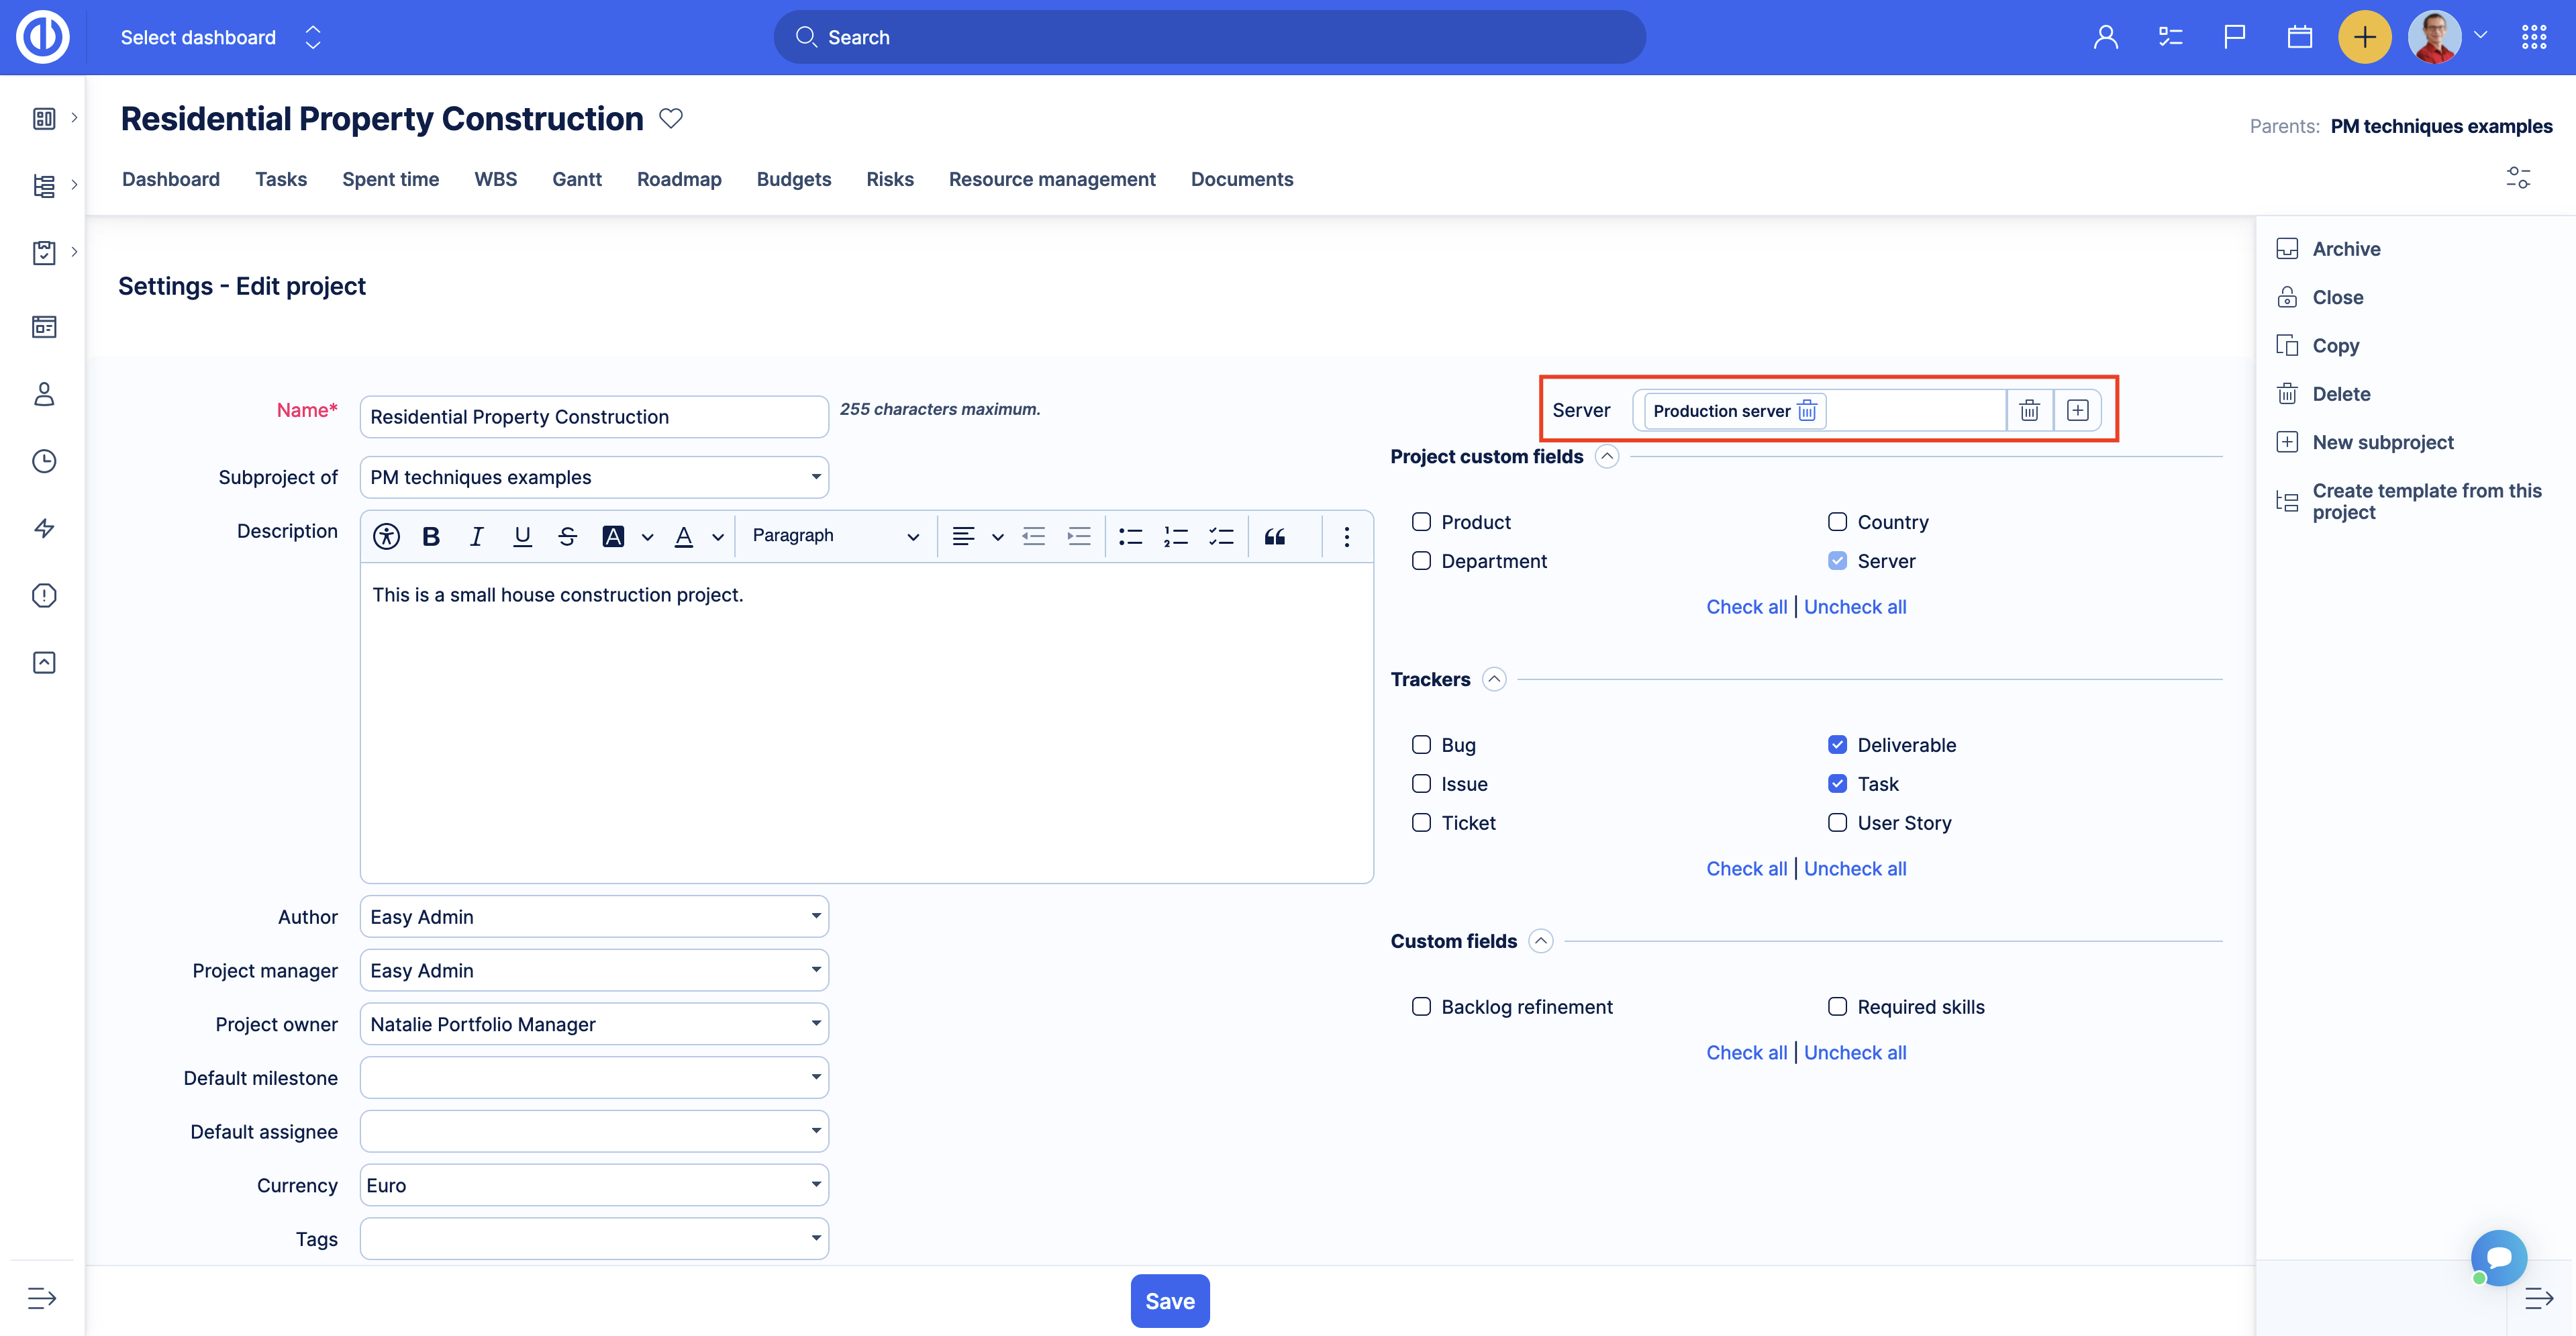This screenshot has height=1336, width=2576.
Task: Toggle italic text in description editor
Action: point(476,536)
